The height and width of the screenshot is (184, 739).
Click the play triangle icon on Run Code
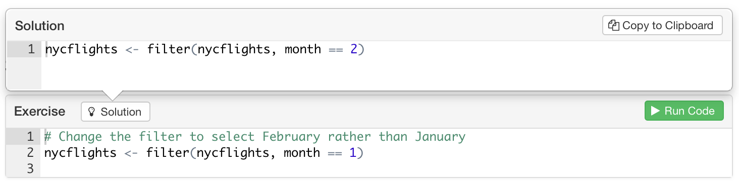[655, 111]
